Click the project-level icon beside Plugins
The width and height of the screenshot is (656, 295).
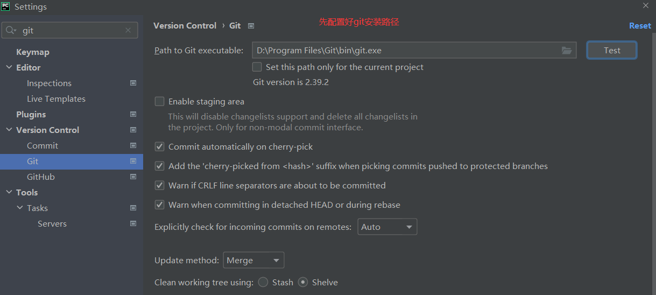[x=133, y=114]
